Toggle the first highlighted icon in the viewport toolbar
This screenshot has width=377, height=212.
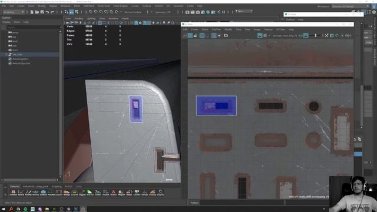[100, 23]
